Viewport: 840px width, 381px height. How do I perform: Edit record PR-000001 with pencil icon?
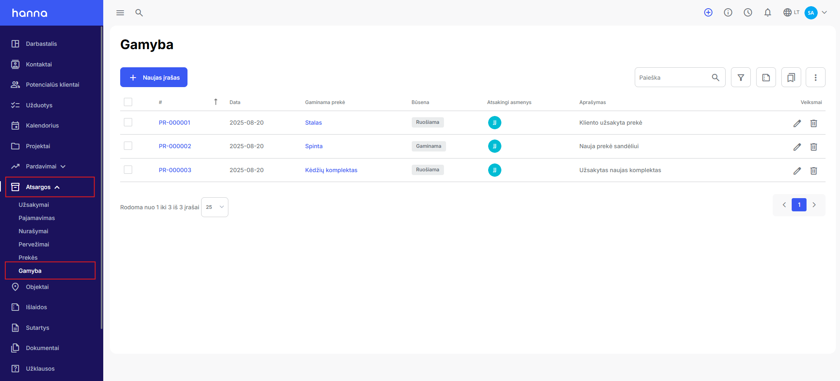pyautogui.click(x=797, y=123)
